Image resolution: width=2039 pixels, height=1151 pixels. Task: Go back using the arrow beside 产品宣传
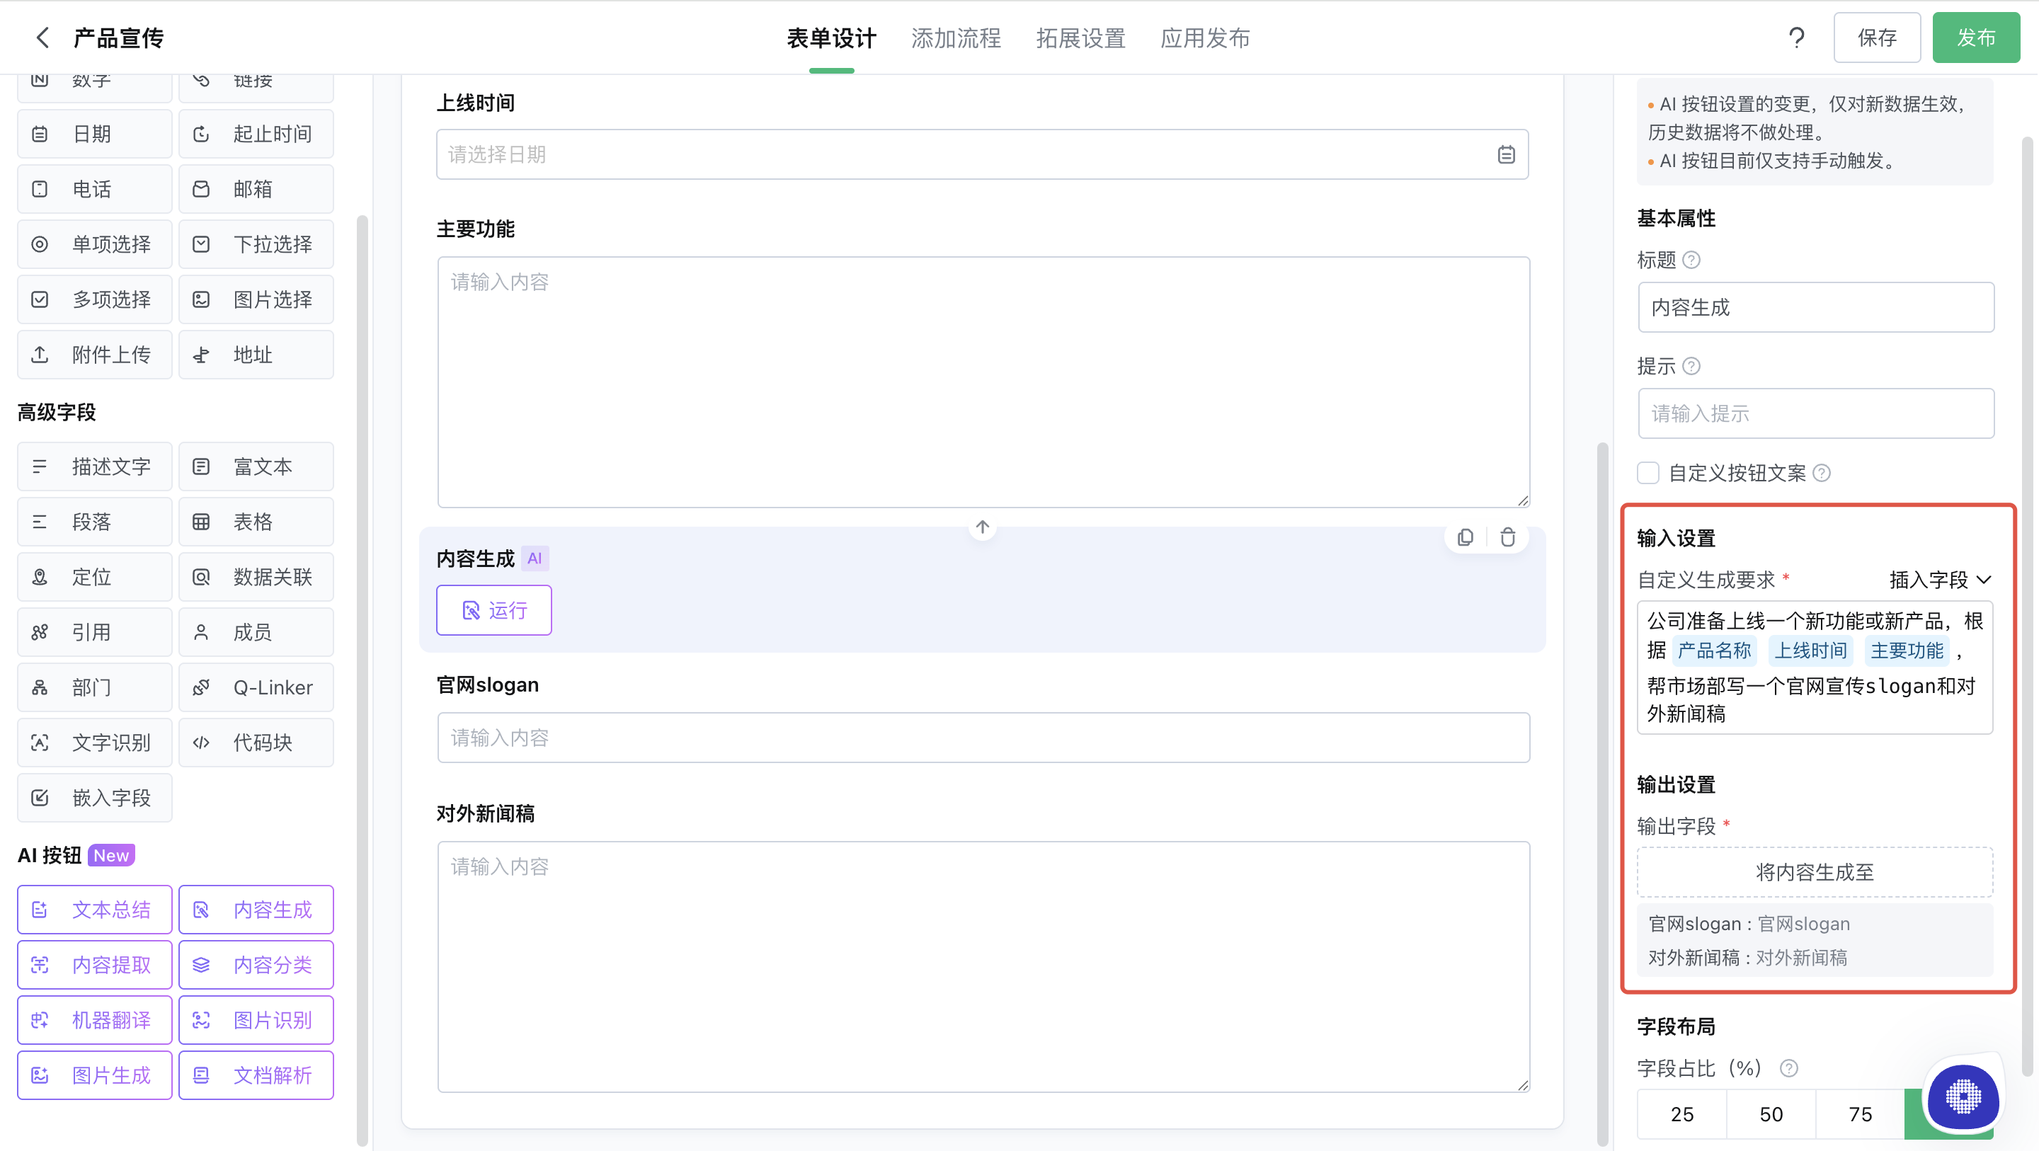coord(42,38)
